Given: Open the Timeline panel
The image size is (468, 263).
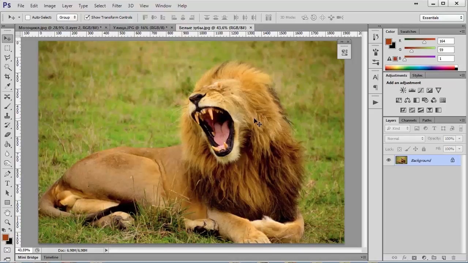Looking at the screenshot, I should click(x=51, y=257).
